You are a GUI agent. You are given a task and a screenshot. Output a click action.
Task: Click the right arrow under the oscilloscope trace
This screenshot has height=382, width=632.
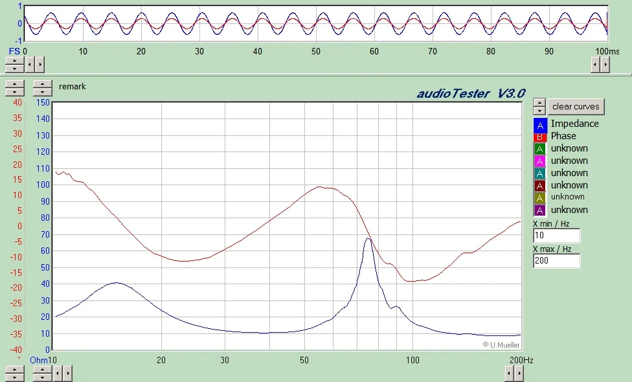pos(605,64)
